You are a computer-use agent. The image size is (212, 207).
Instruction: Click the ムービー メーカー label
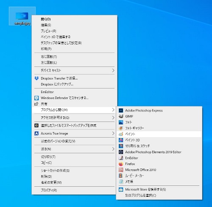coord(134,176)
